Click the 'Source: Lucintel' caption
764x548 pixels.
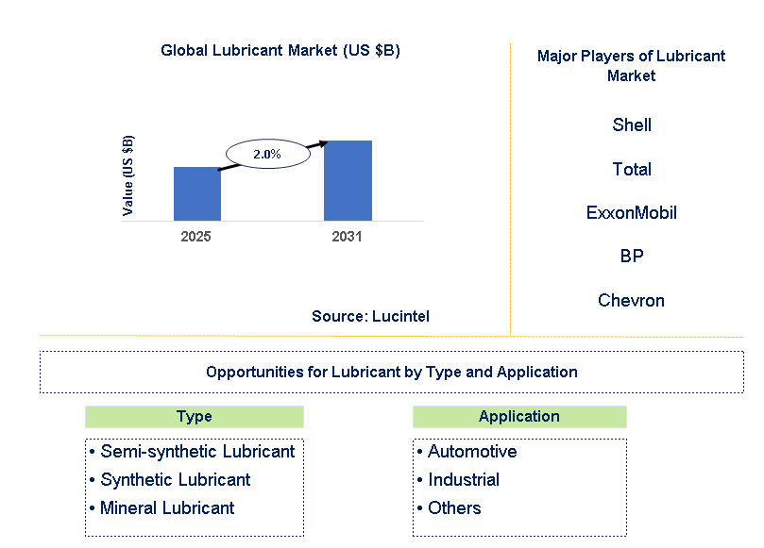pos(370,316)
